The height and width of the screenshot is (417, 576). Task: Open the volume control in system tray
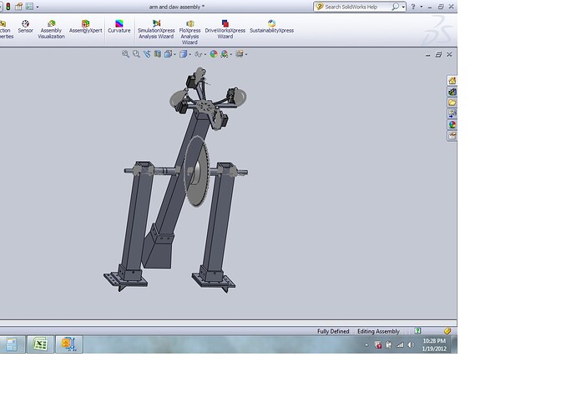411,344
